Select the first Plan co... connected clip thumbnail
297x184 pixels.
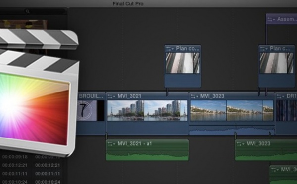coord(183,63)
